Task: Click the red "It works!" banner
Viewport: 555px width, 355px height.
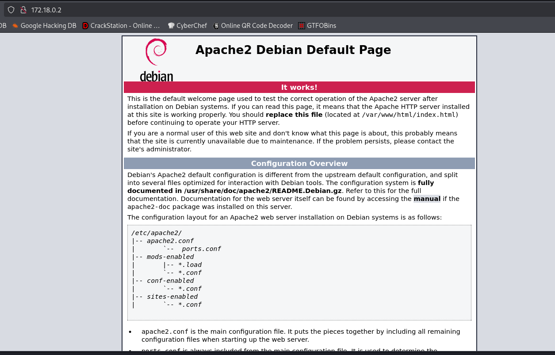Action: pyautogui.click(x=299, y=87)
